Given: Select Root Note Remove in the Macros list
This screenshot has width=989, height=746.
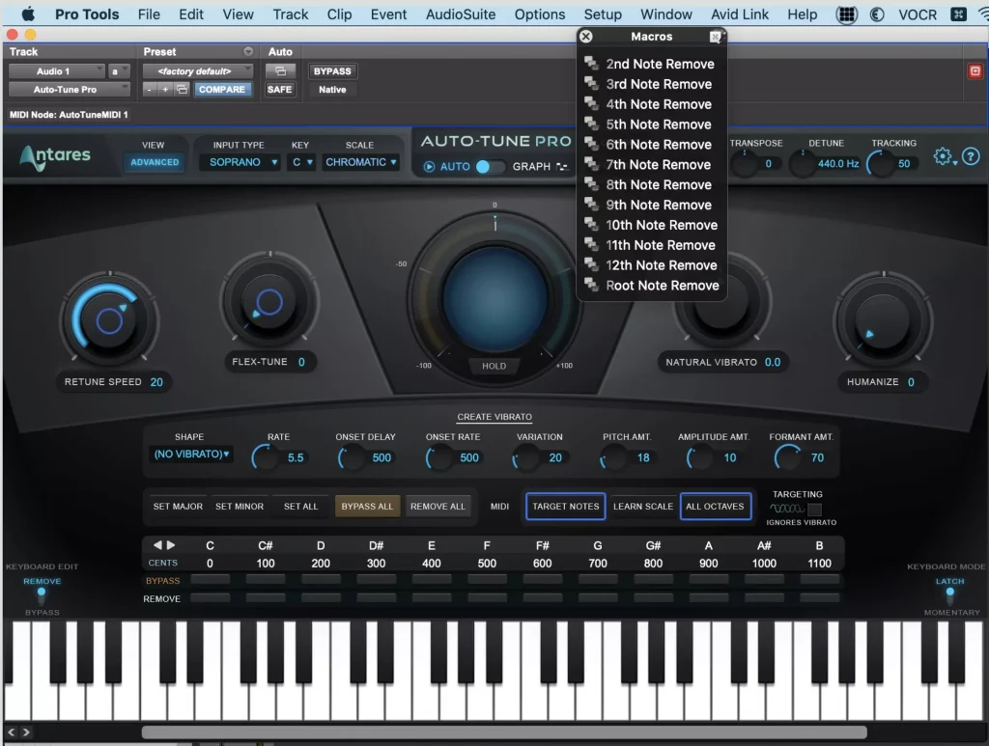Looking at the screenshot, I should (x=662, y=285).
